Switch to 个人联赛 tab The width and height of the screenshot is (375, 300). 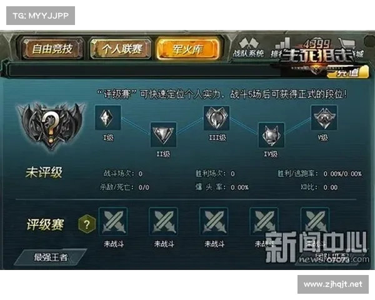121,49
